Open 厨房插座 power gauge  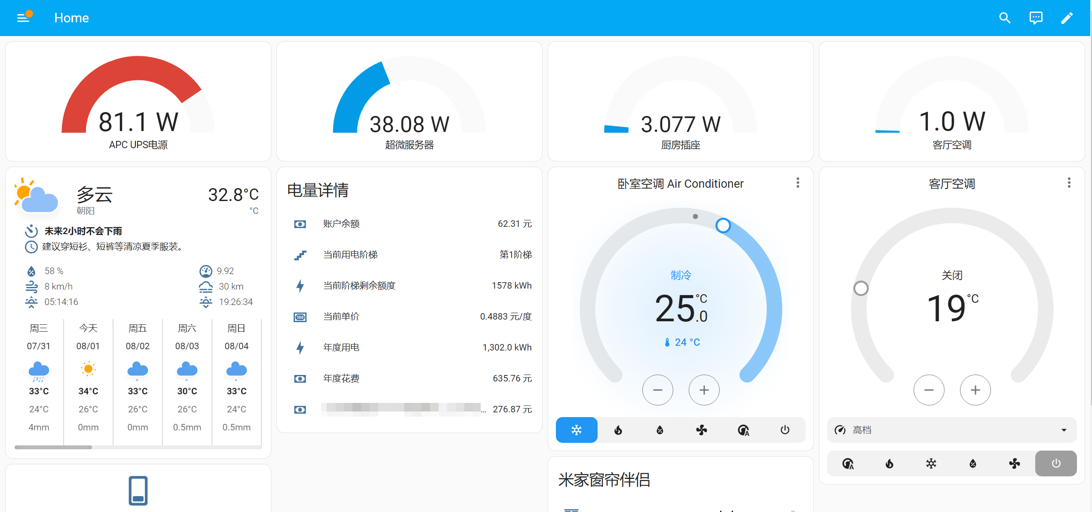click(x=681, y=101)
